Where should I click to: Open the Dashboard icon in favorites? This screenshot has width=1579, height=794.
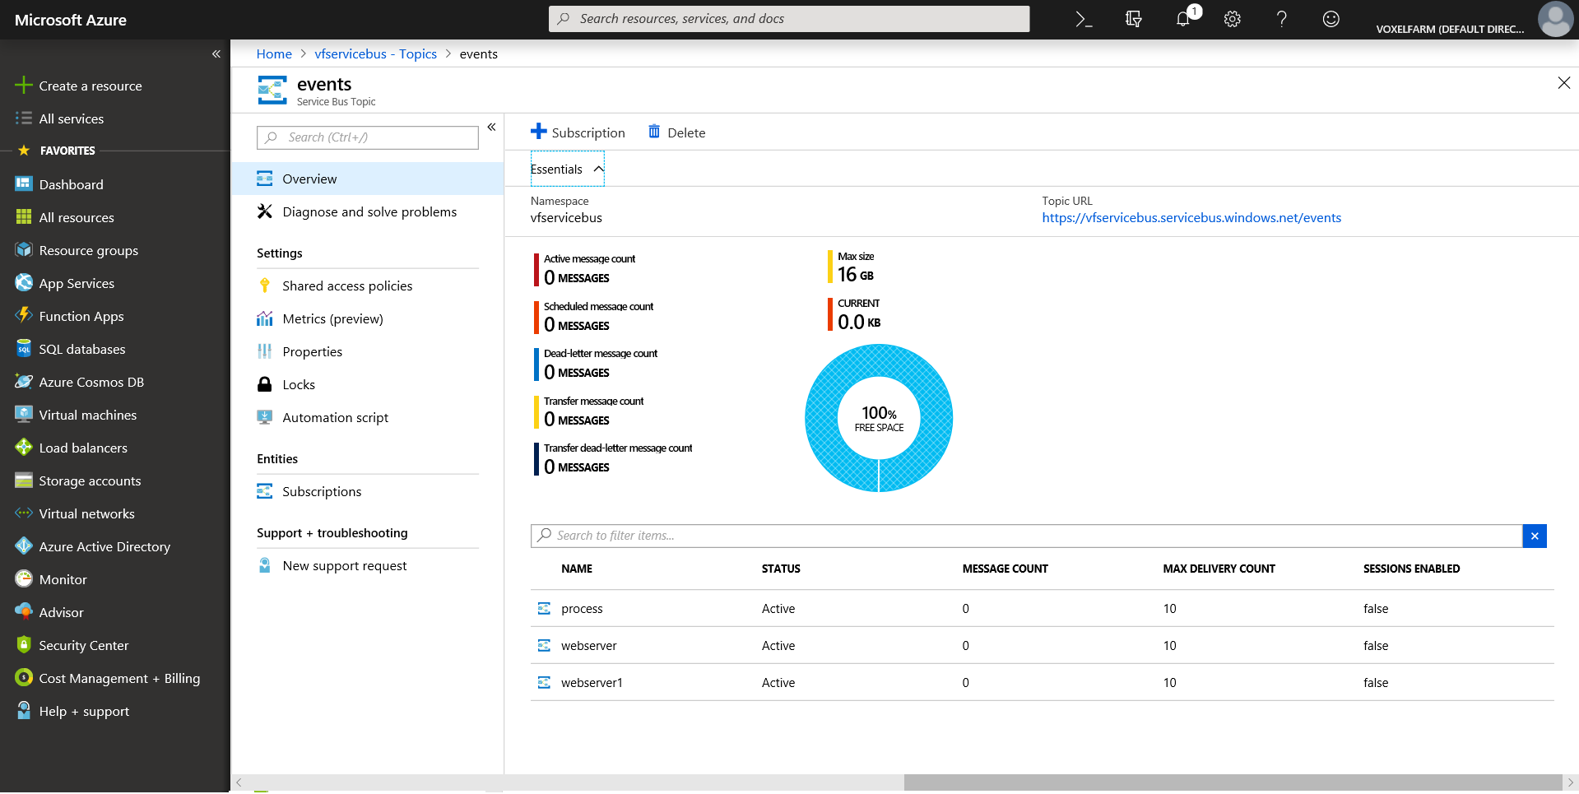[24, 184]
